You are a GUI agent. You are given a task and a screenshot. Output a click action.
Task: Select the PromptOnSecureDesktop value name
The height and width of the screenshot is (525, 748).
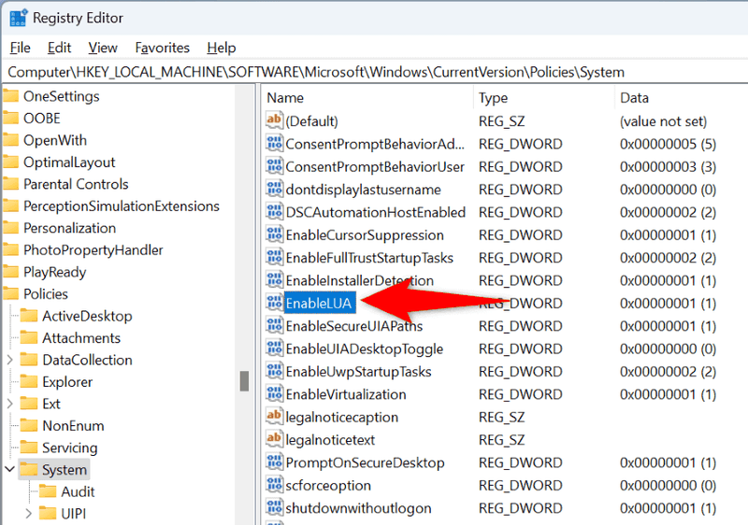[x=365, y=462]
